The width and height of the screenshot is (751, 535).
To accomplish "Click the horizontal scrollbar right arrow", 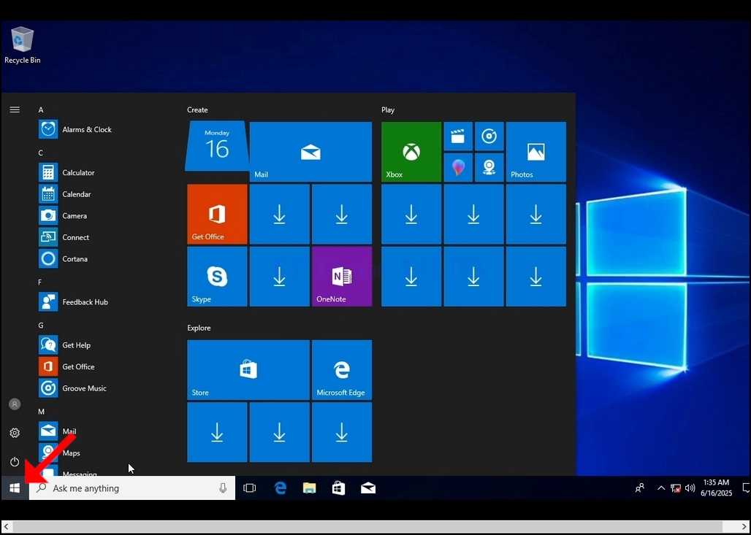I will click(x=744, y=526).
